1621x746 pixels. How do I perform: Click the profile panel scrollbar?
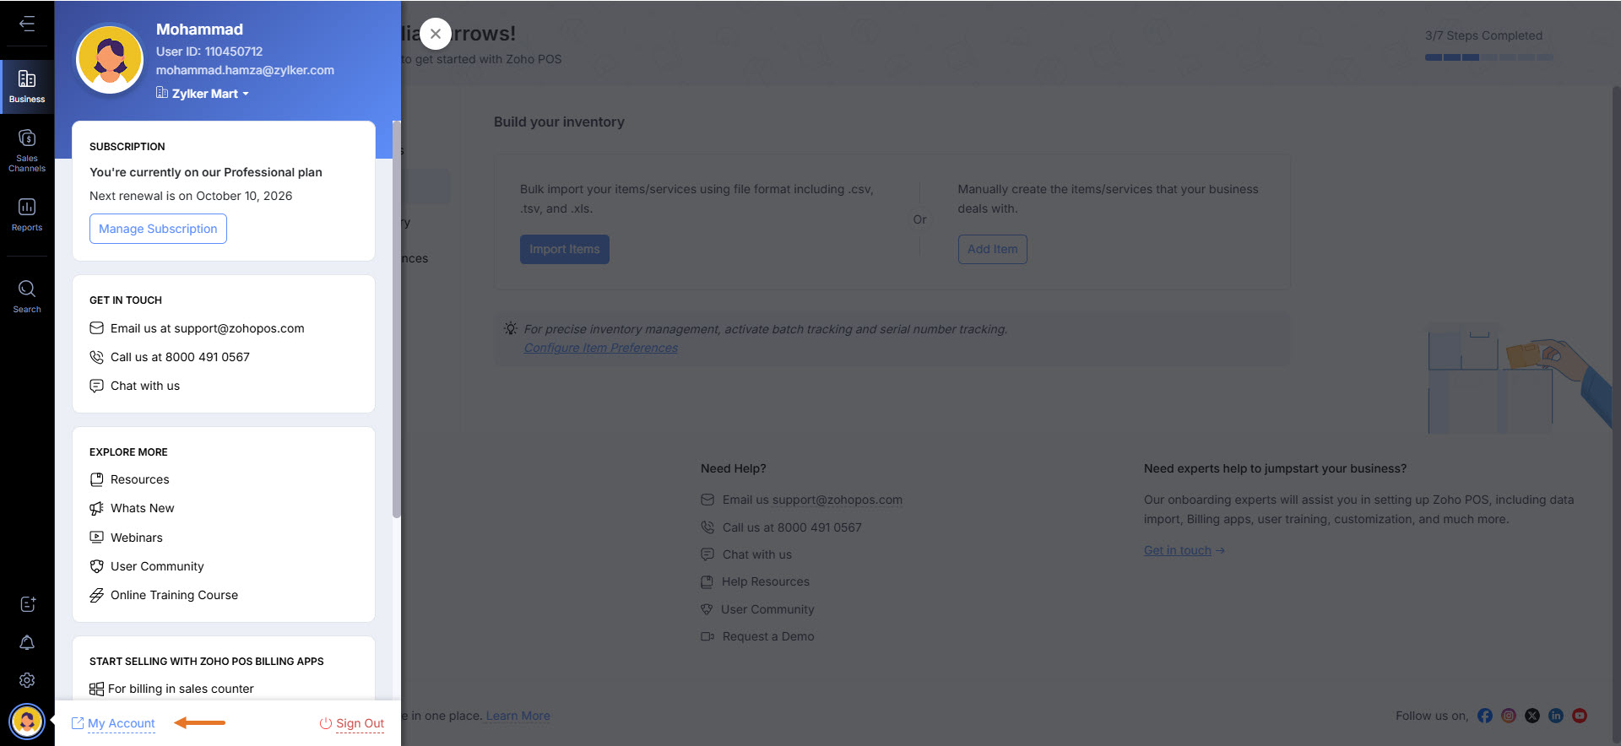(x=396, y=321)
